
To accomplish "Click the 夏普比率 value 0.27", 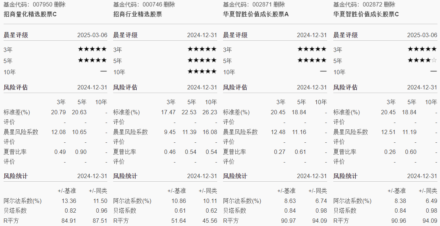I will click(x=279, y=152).
